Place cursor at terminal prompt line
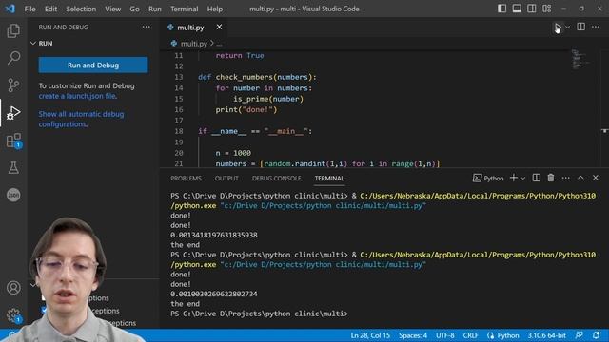 [260, 313]
